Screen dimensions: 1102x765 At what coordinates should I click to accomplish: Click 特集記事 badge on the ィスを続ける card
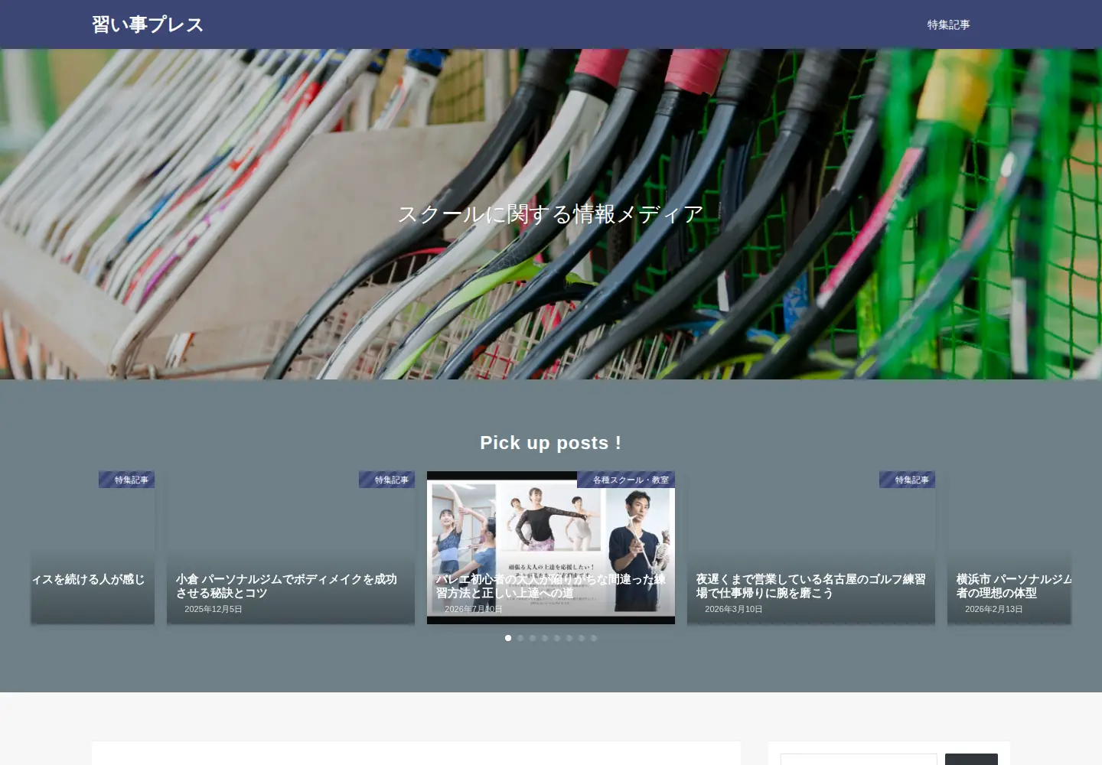(x=127, y=480)
